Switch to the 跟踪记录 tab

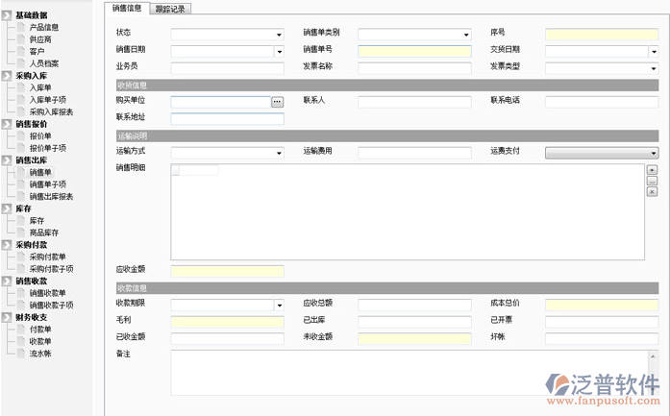171,9
